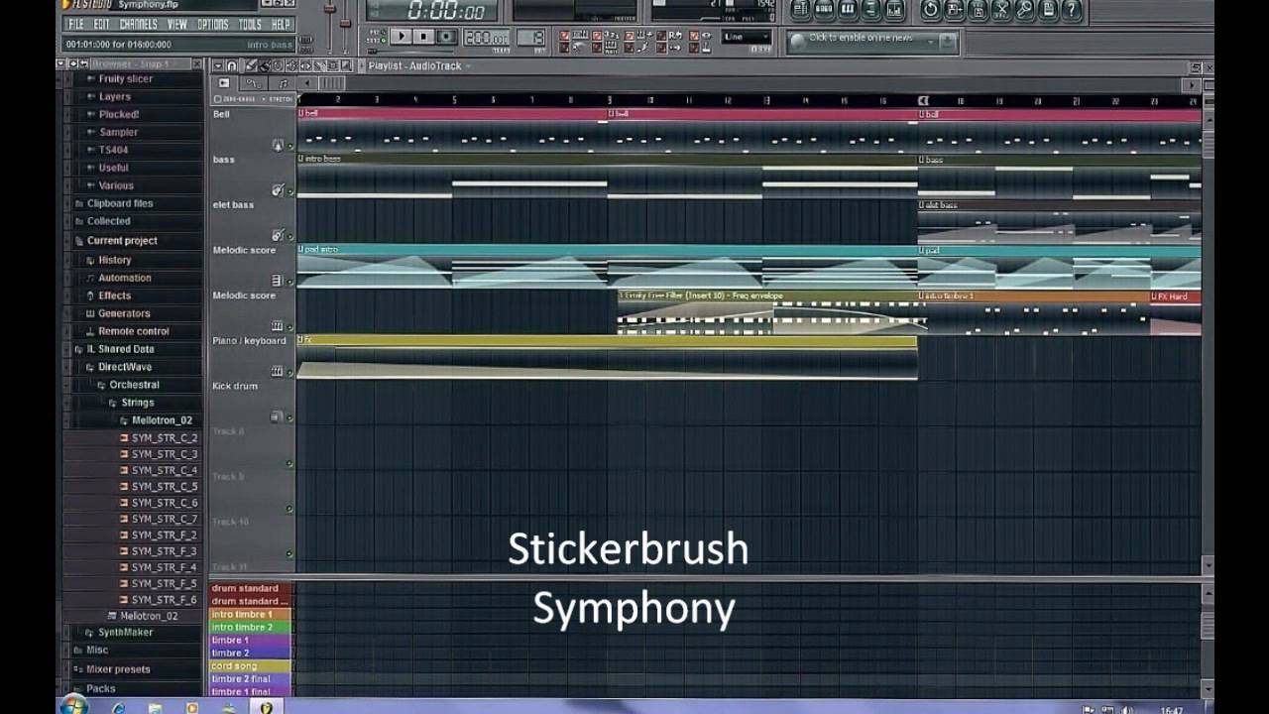The height and width of the screenshot is (714, 1269).
Task: Click the tempo 200 display
Action: (x=487, y=38)
